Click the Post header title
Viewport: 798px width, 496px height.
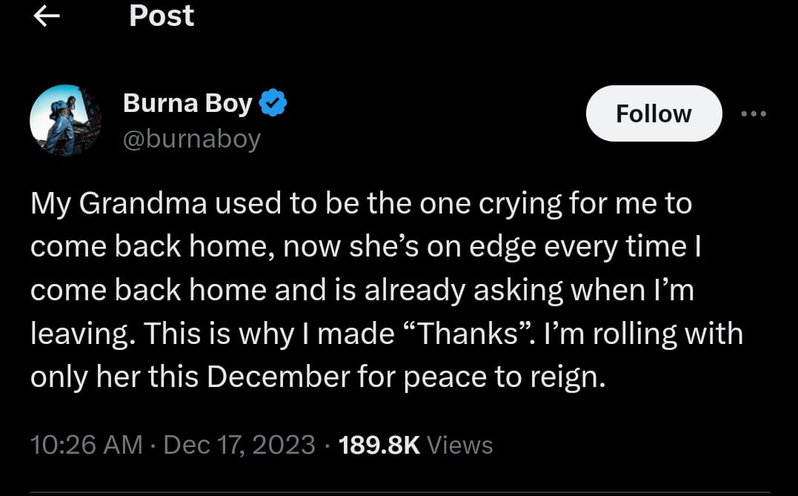[162, 16]
